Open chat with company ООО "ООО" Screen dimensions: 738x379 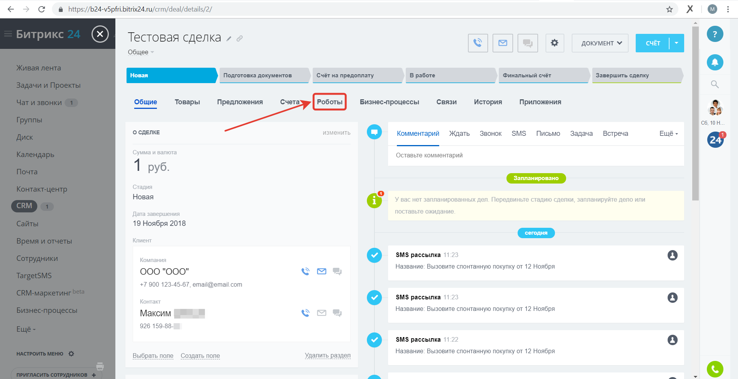pyautogui.click(x=337, y=271)
